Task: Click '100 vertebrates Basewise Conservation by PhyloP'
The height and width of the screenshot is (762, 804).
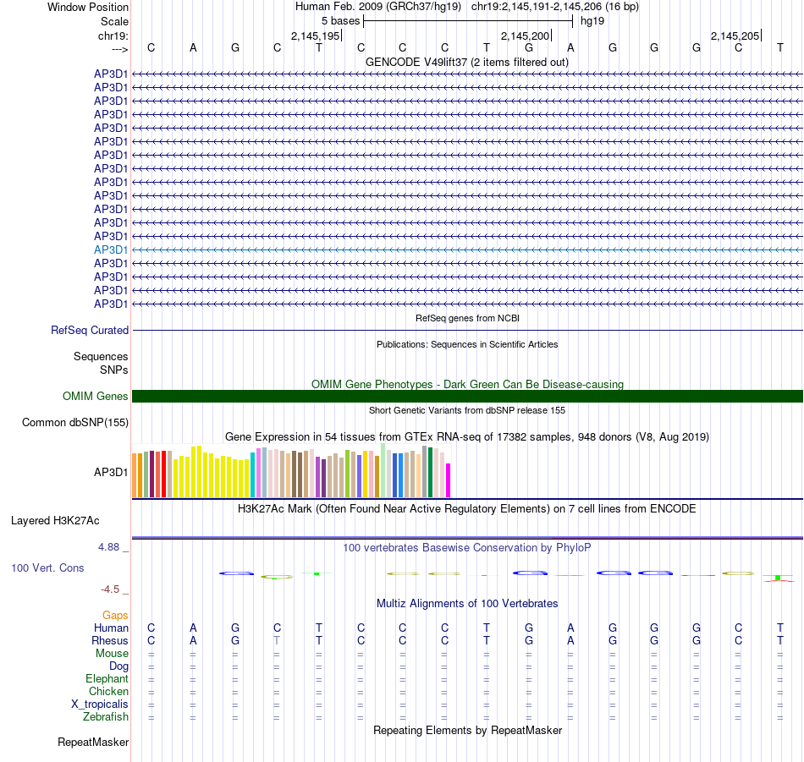Action: click(467, 548)
